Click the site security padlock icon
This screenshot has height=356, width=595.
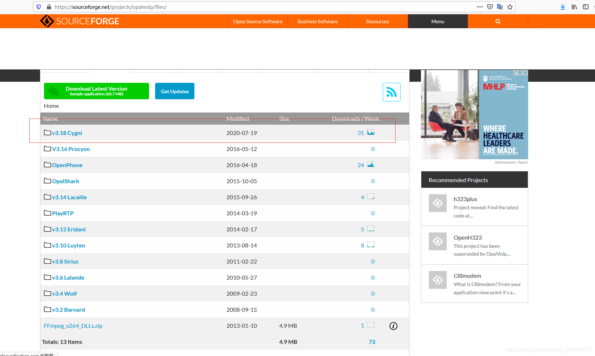pyautogui.click(x=49, y=7)
